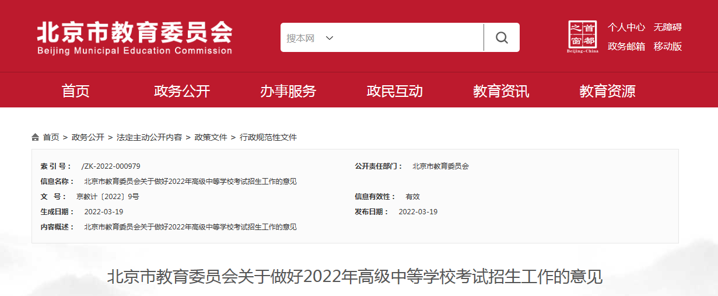This screenshot has height=296, width=718.
Task: Open 政务公开 navigation menu
Action: pyautogui.click(x=182, y=91)
